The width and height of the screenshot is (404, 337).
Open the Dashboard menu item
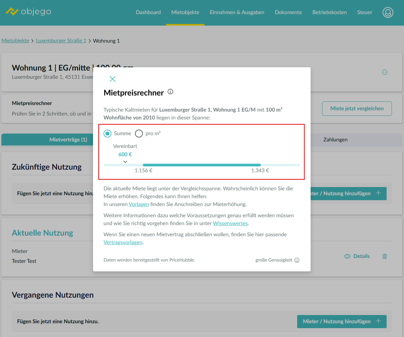point(148,12)
